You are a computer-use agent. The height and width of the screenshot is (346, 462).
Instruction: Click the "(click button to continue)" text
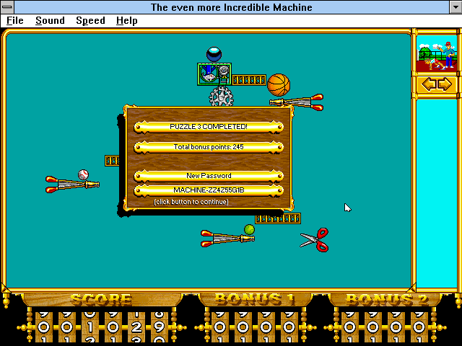191,202
